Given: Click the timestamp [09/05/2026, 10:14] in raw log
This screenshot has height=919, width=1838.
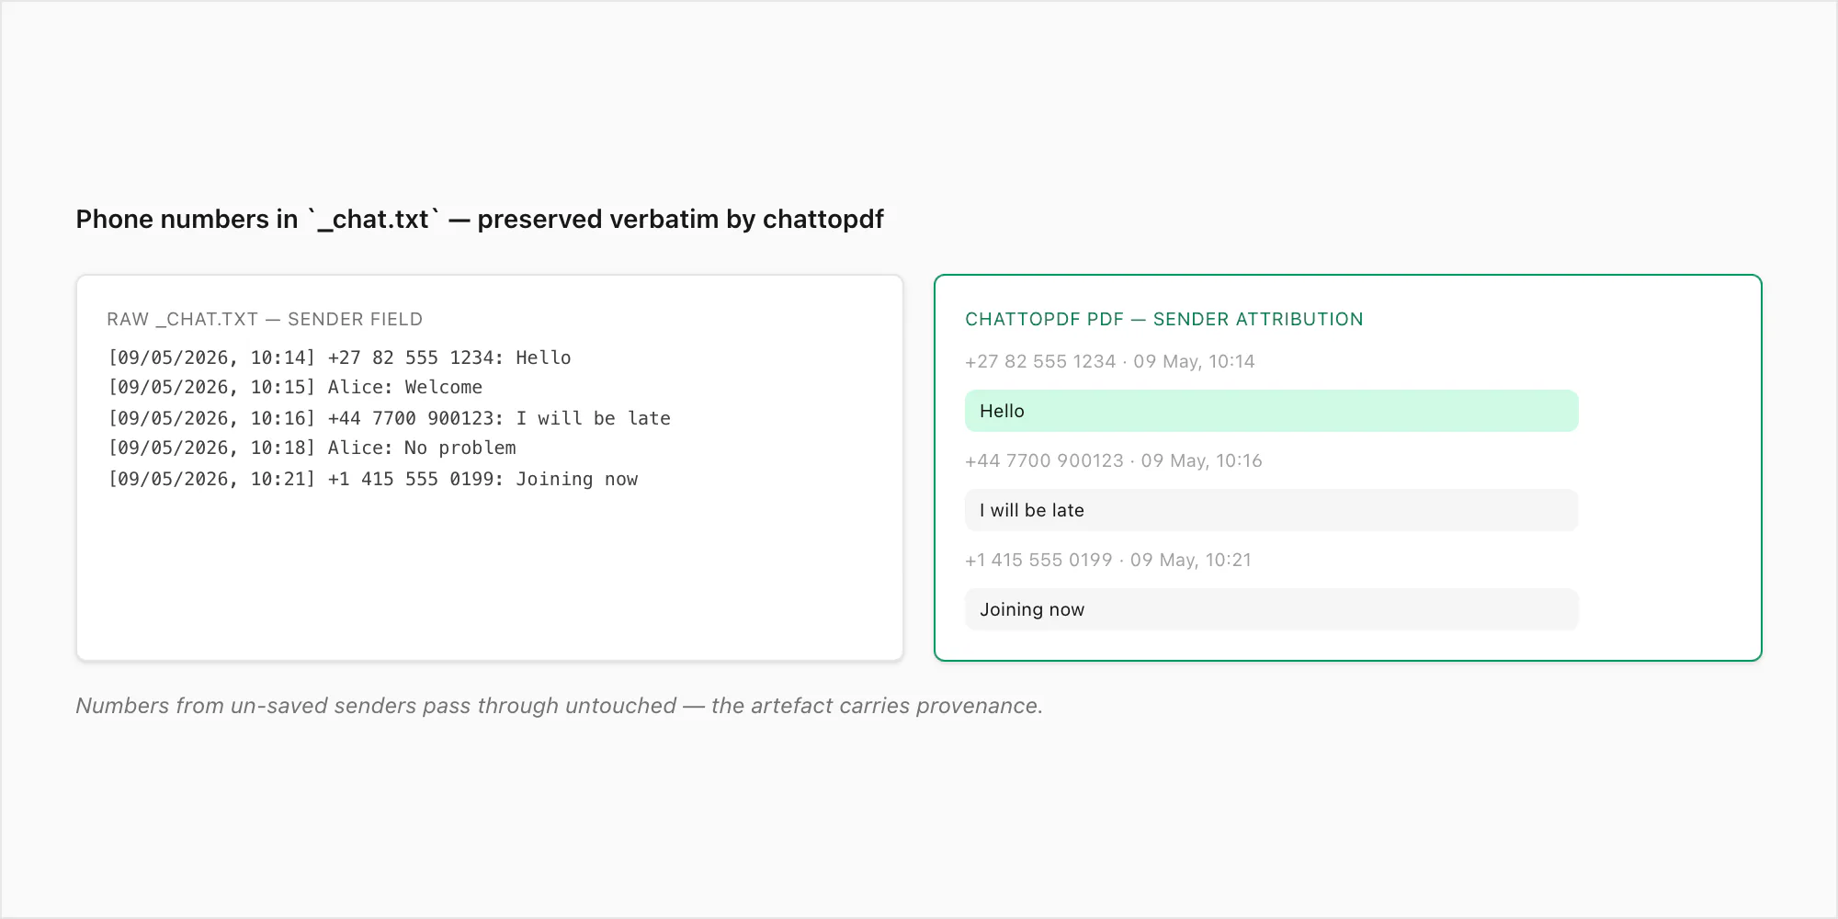Looking at the screenshot, I should 211,357.
